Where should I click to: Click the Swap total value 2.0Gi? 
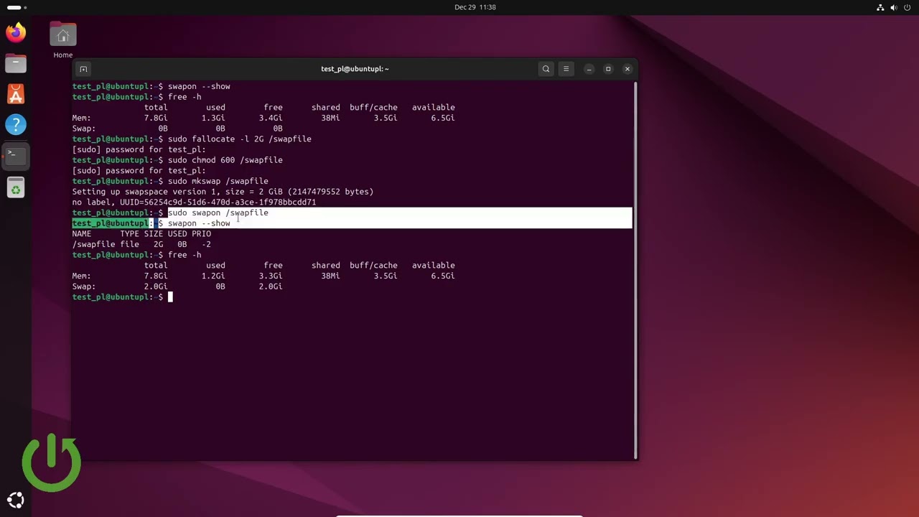tap(156, 287)
